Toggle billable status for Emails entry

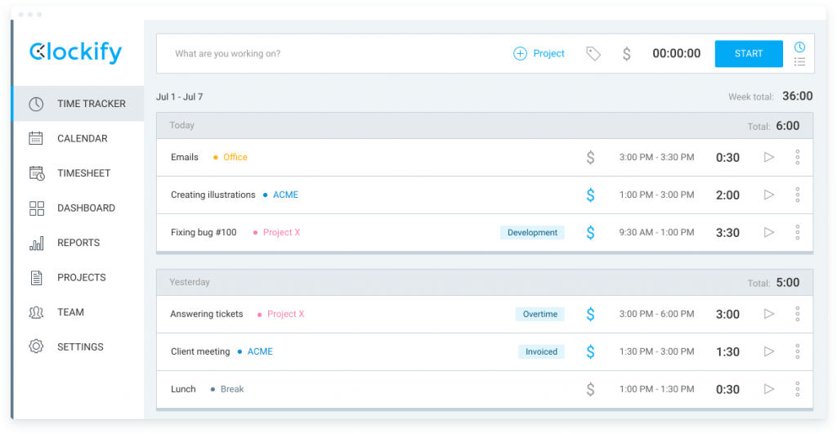coord(590,158)
